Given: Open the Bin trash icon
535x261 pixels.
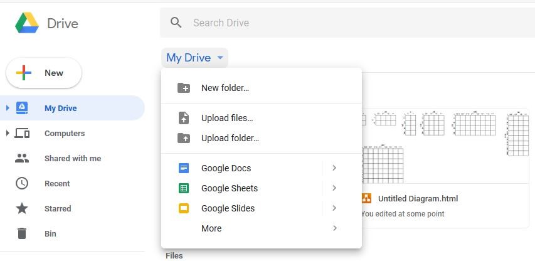Looking at the screenshot, I should click(22, 233).
